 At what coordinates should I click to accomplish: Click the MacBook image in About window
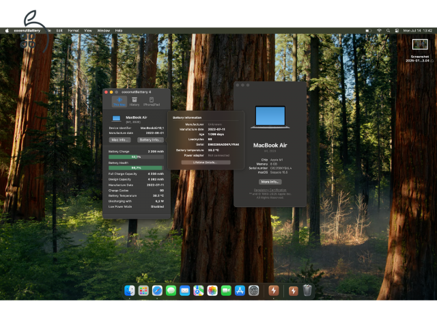coord(270,118)
